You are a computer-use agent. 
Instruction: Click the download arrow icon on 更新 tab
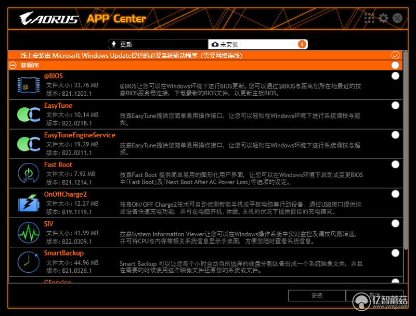(x=114, y=44)
